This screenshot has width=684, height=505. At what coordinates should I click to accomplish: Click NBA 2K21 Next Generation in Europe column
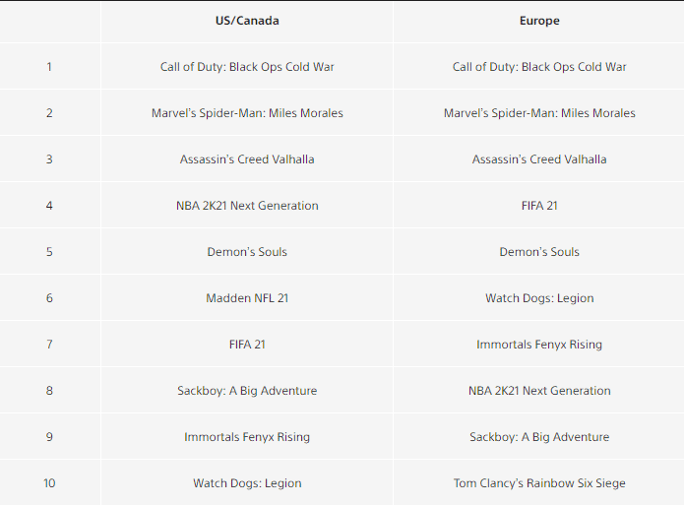tap(539, 391)
